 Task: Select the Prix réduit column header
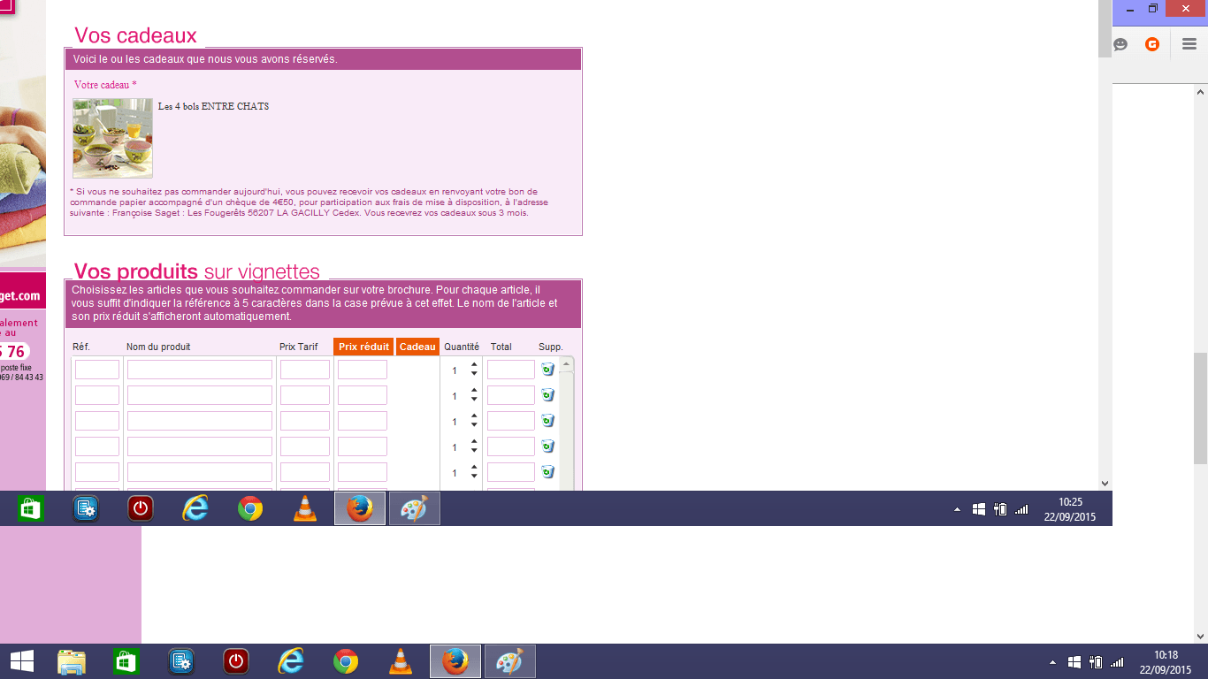pyautogui.click(x=363, y=347)
